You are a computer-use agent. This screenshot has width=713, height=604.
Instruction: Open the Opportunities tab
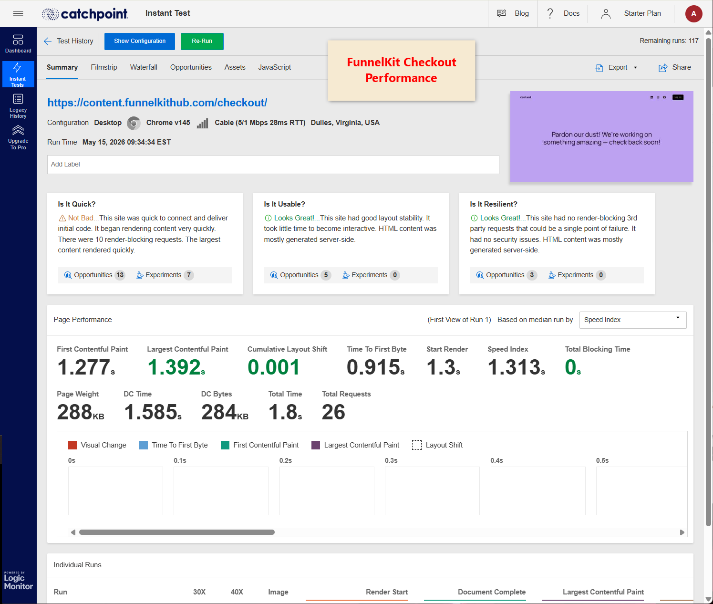point(191,67)
